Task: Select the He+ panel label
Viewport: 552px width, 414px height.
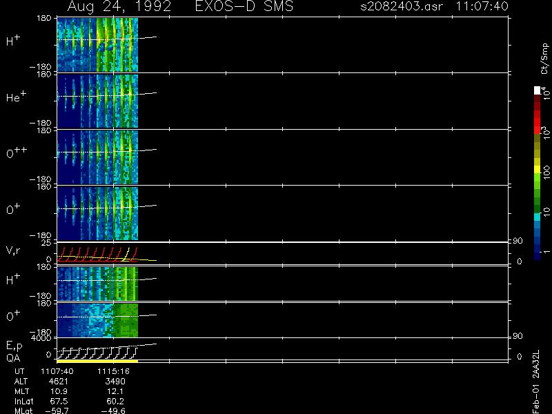Action: coord(16,96)
